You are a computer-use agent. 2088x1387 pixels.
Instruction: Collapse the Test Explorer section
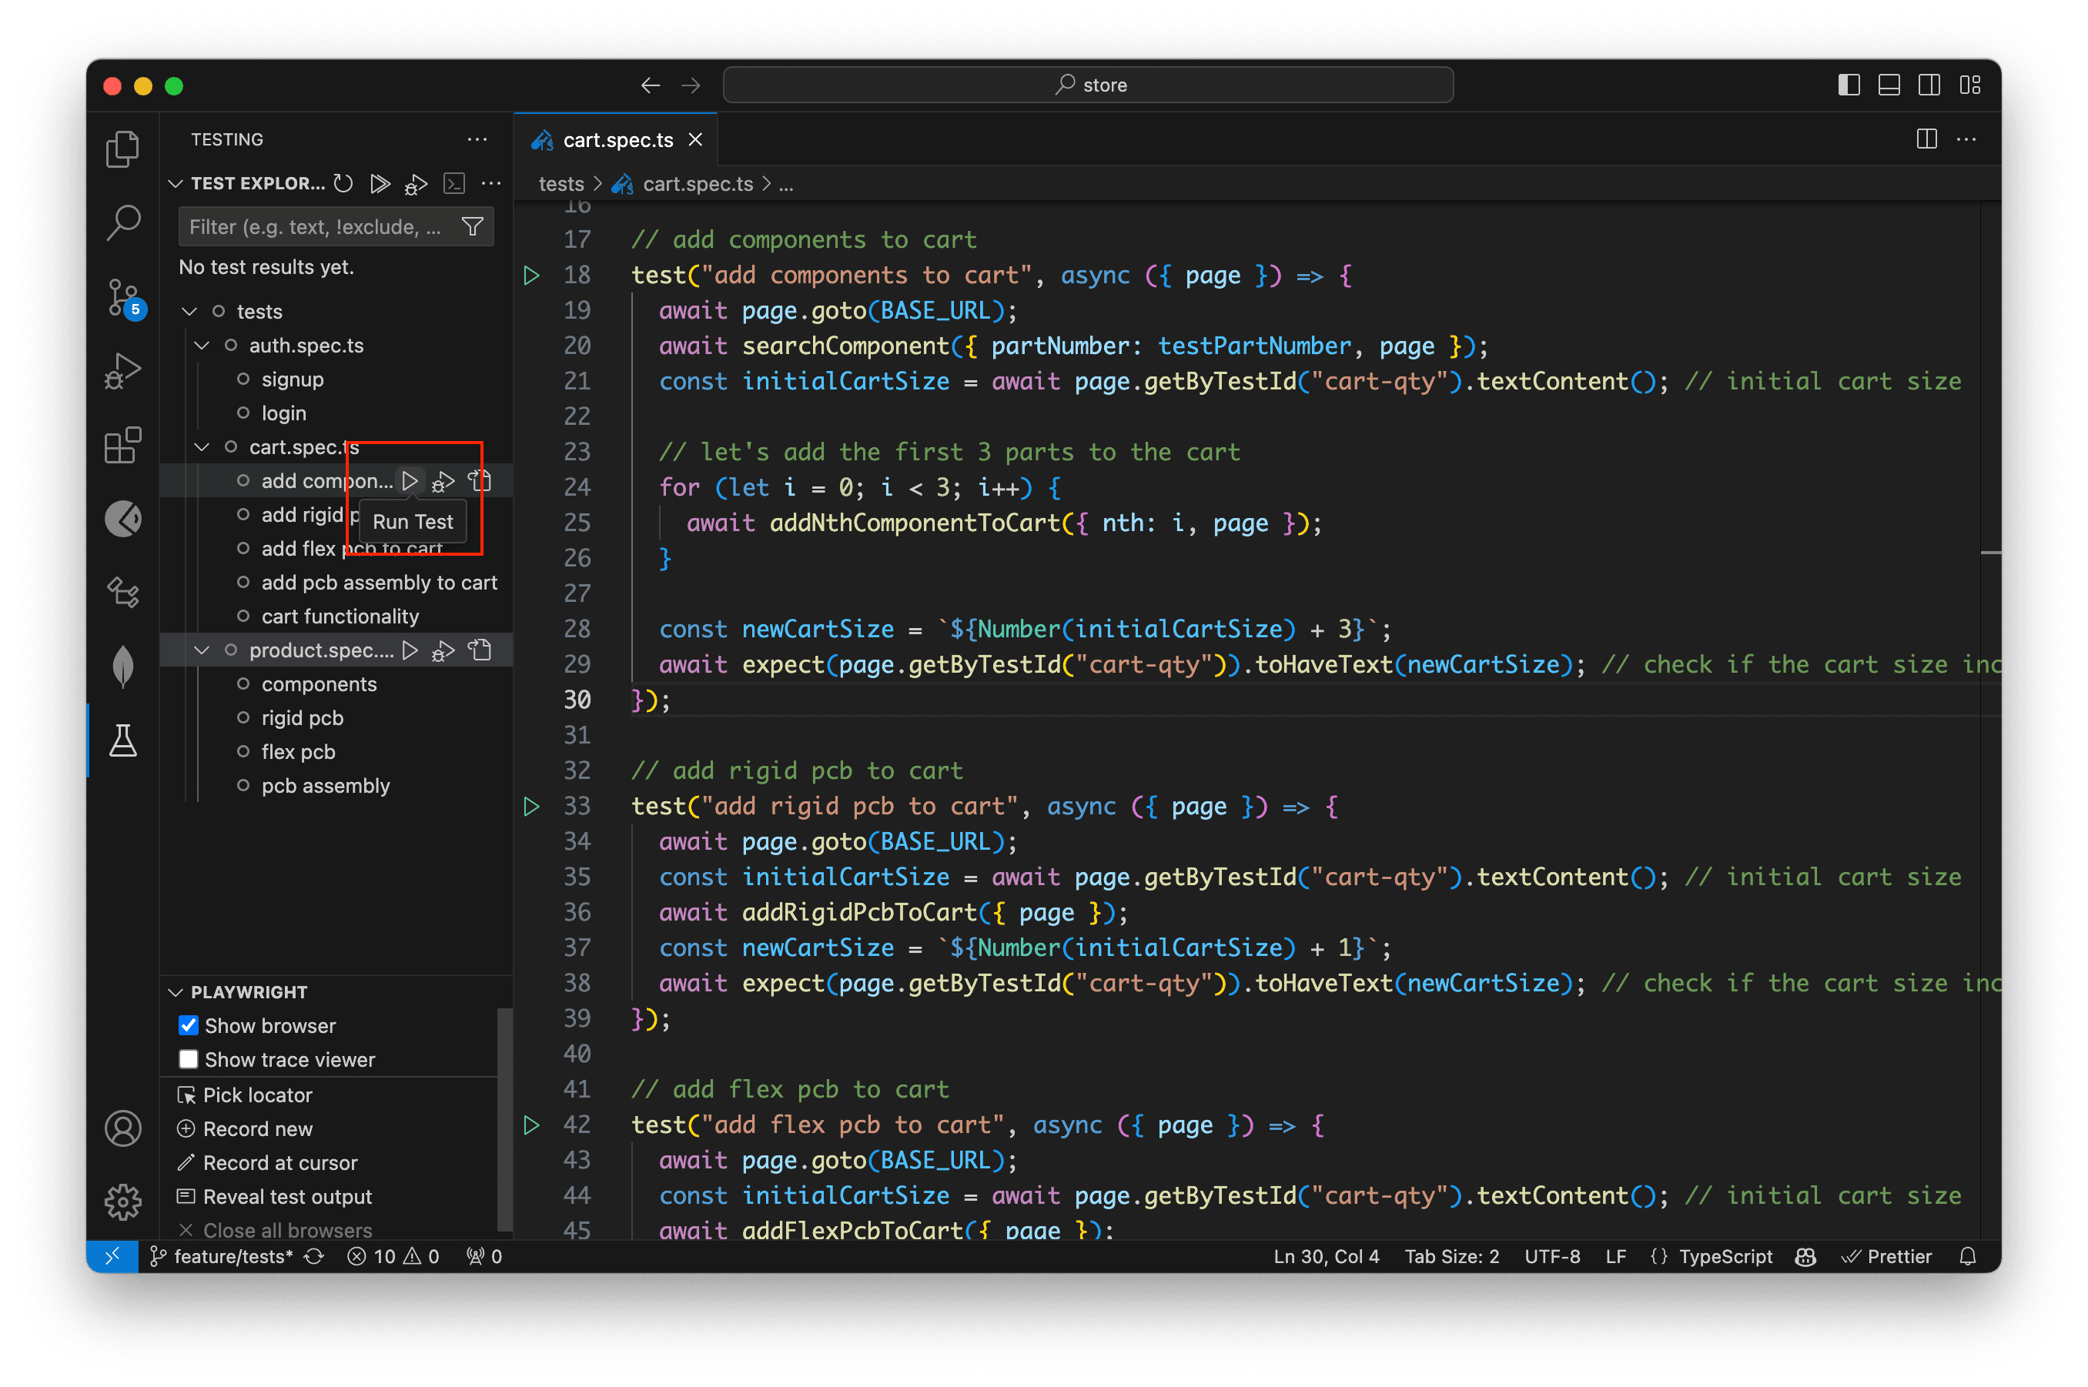click(x=176, y=183)
